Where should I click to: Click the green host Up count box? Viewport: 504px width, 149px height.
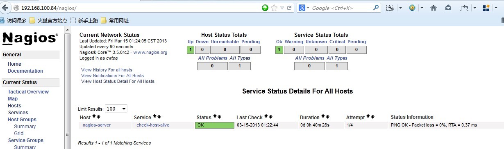coord(190,50)
